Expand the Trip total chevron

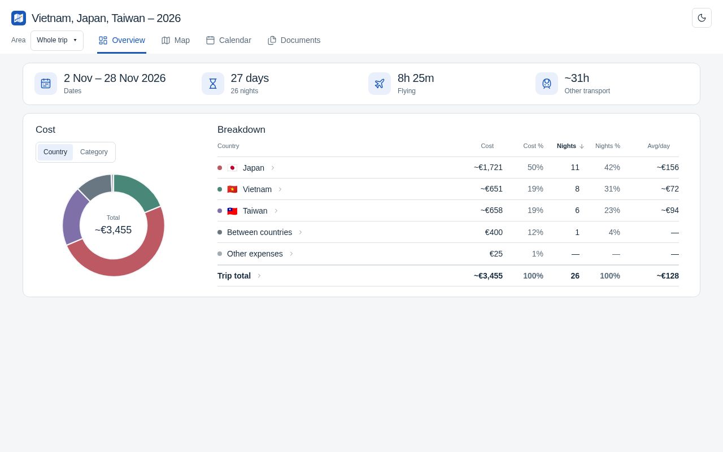pos(259,276)
